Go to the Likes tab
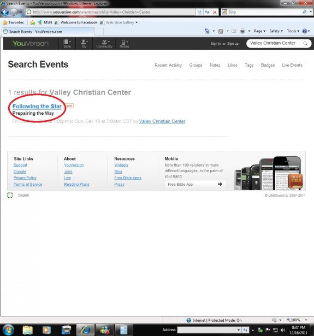This screenshot has width=314, height=336. tap(233, 65)
